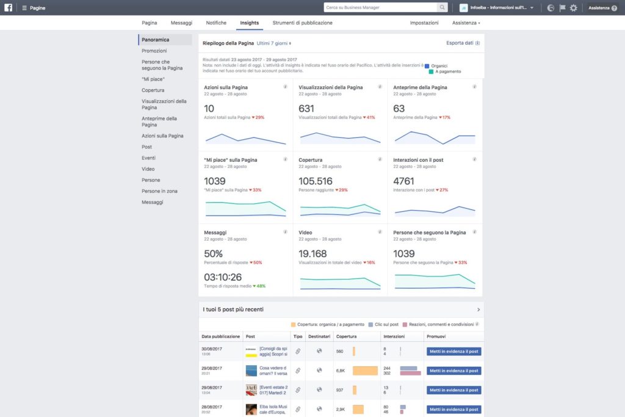This screenshot has width=625, height=417.
Task: Click info icon on Video card
Action: (x=380, y=232)
